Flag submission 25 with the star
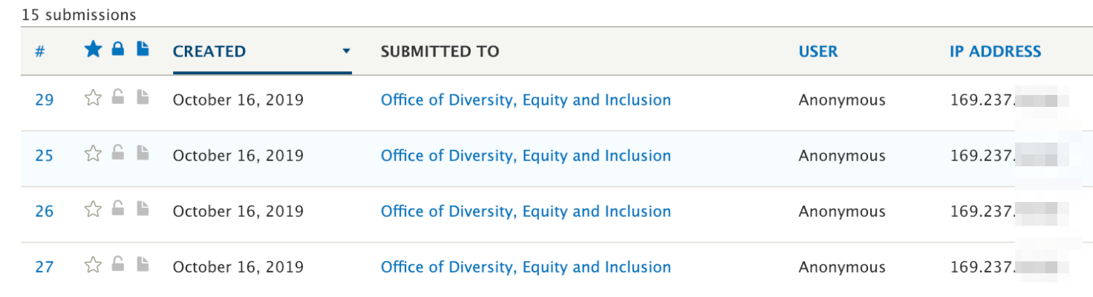This screenshot has height=297, width=1093. point(93,154)
